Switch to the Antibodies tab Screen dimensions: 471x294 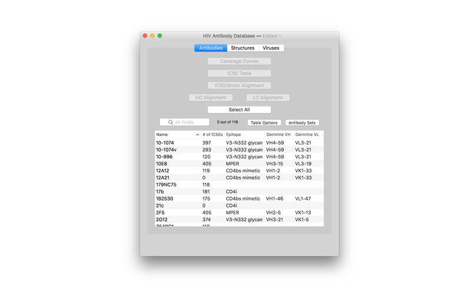[211, 48]
